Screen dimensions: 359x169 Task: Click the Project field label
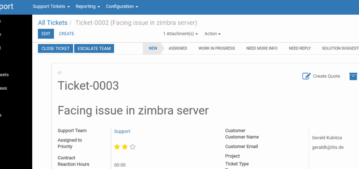pyautogui.click(x=232, y=156)
